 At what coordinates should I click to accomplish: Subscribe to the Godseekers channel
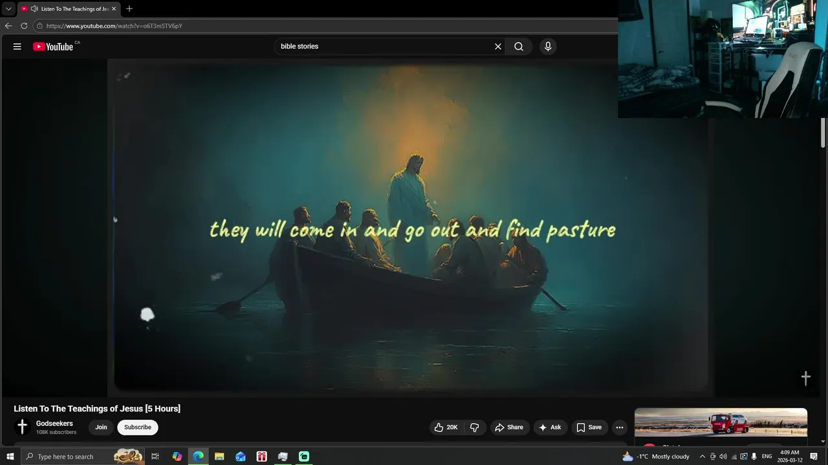pos(138,428)
